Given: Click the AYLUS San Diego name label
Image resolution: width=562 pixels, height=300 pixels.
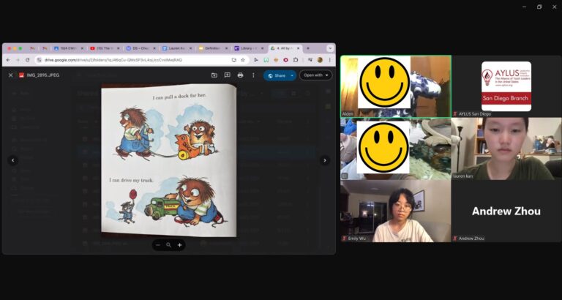Looking at the screenshot, I should pos(474,114).
